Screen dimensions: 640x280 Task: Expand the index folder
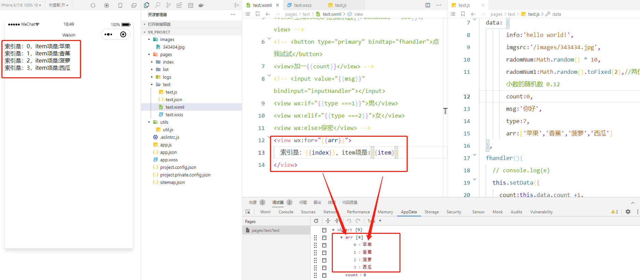click(x=152, y=62)
